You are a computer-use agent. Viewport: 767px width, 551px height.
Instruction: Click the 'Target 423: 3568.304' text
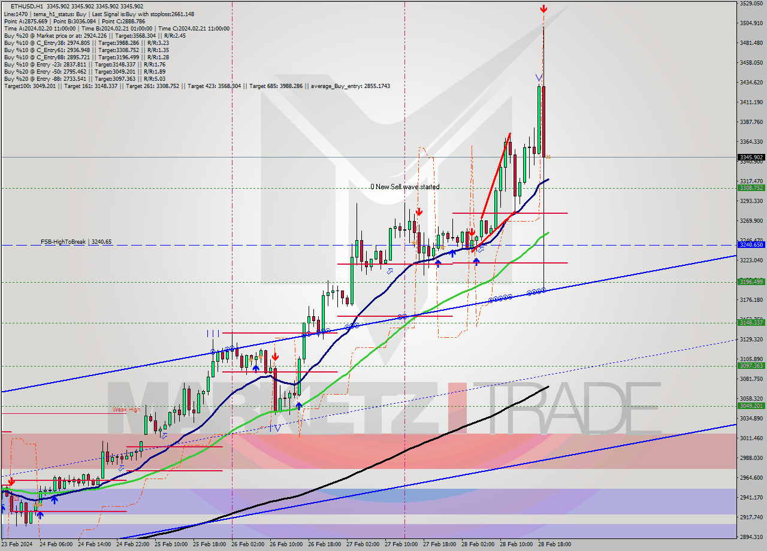tap(215, 86)
